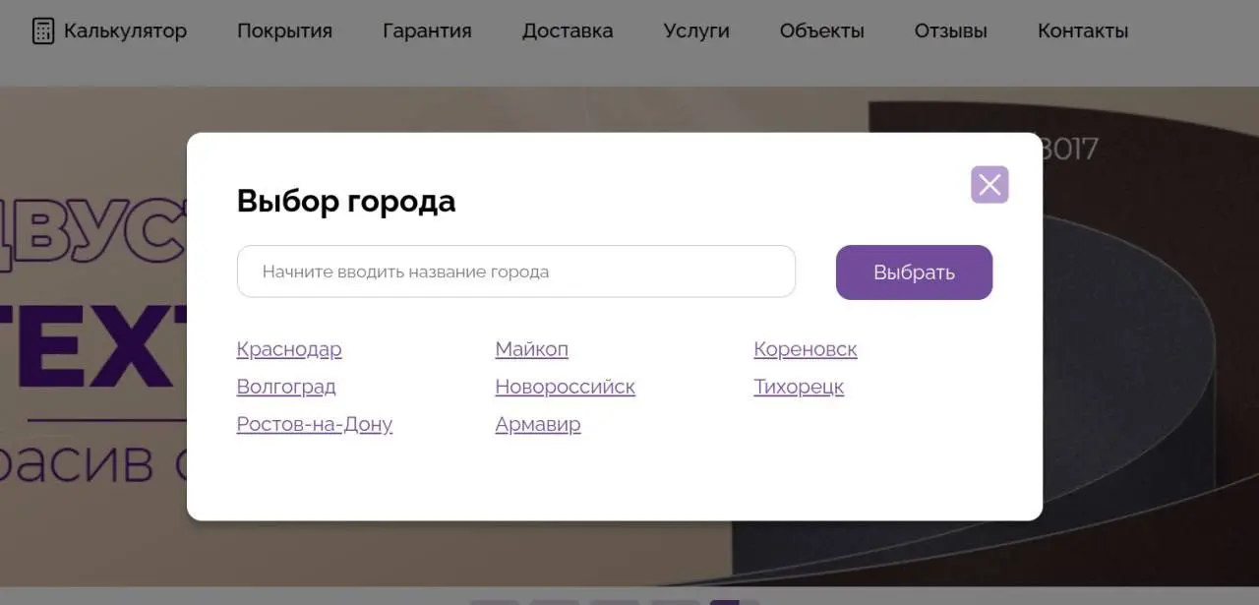The width and height of the screenshot is (1259, 605).
Task: Confirm with the Выбрать button
Action: click(x=914, y=272)
